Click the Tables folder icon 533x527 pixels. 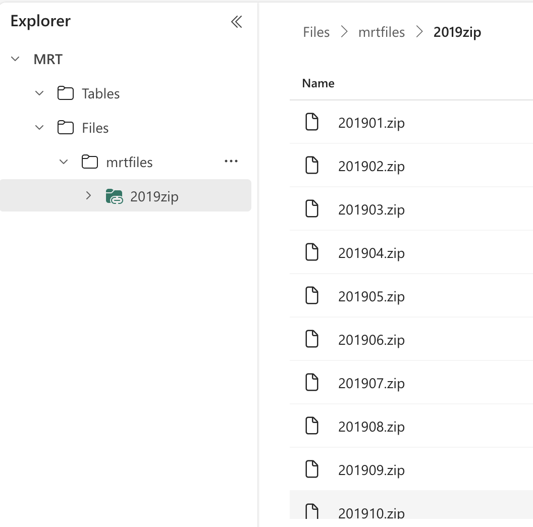pyautogui.click(x=65, y=93)
